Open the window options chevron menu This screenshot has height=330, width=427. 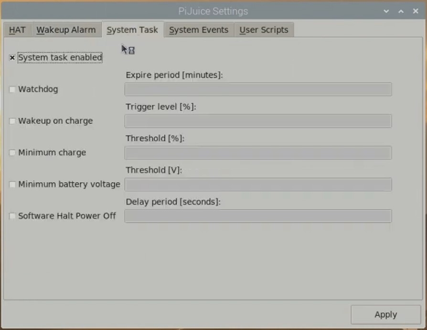386,11
